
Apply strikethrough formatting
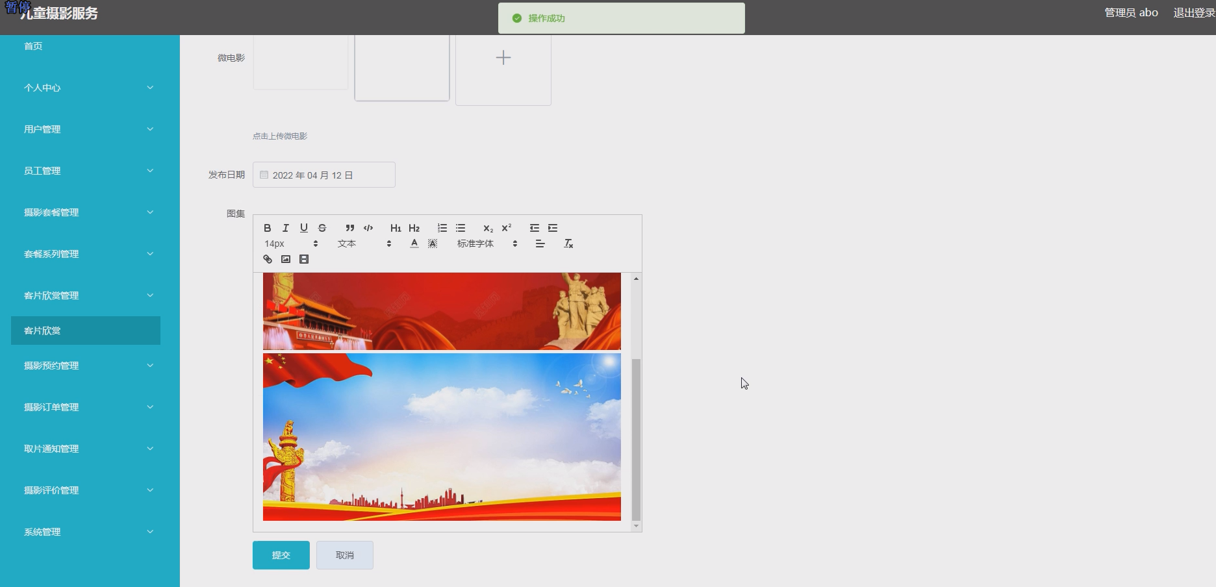coord(322,228)
